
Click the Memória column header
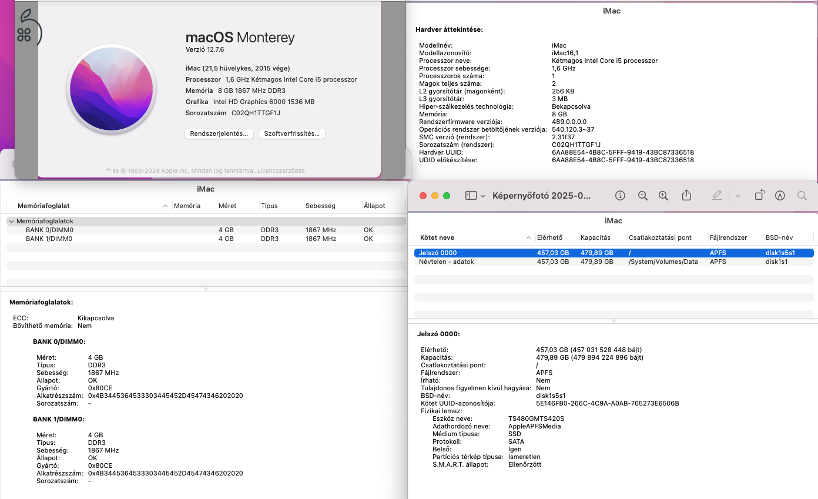point(187,206)
